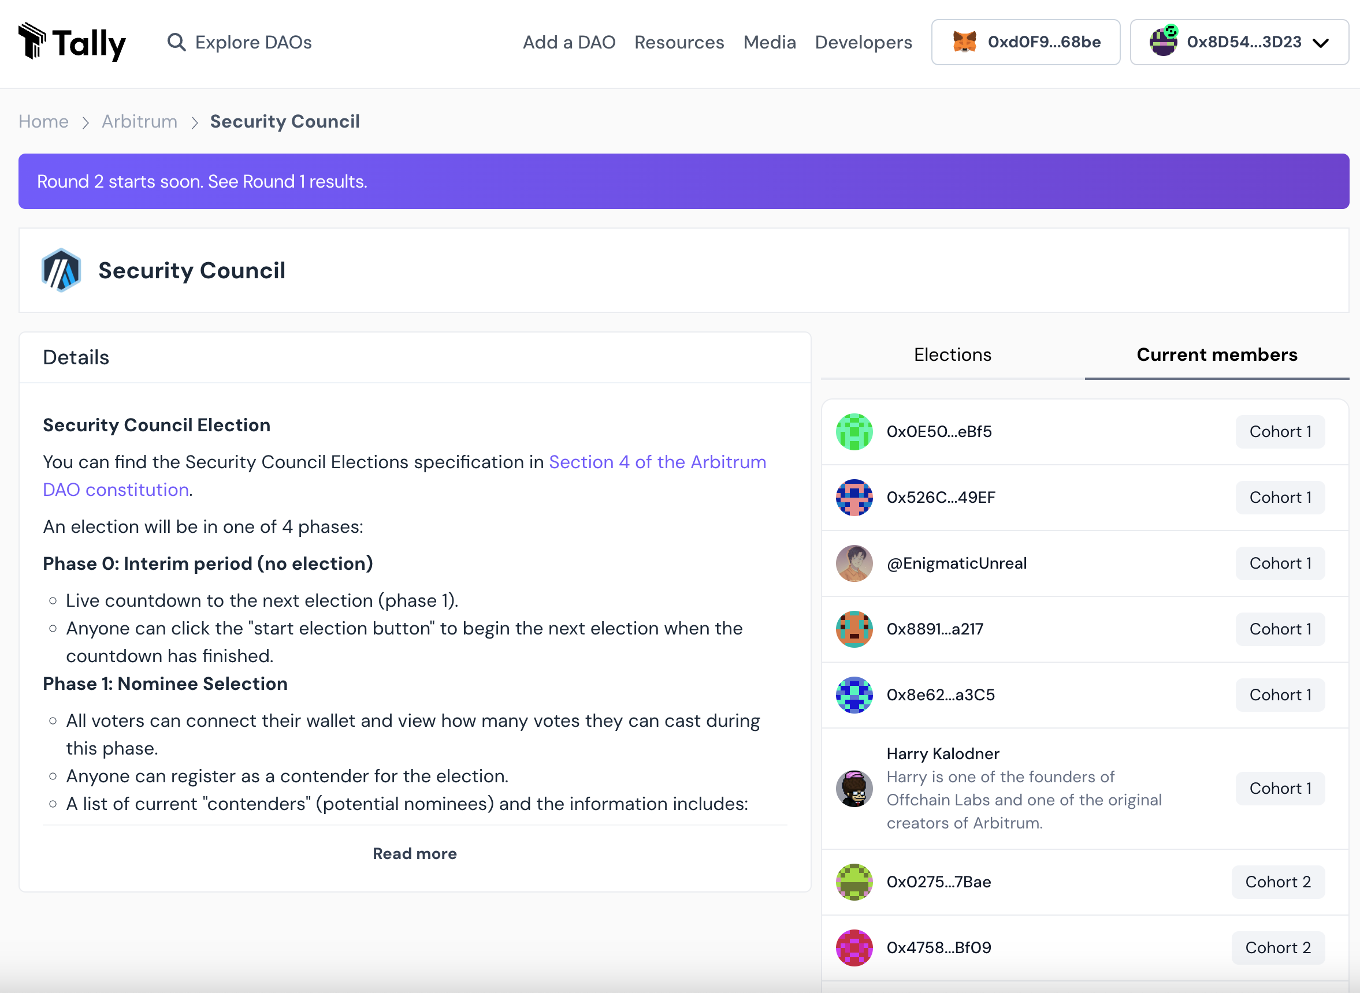This screenshot has width=1360, height=993.
Task: Open the Developers menu
Action: click(863, 42)
